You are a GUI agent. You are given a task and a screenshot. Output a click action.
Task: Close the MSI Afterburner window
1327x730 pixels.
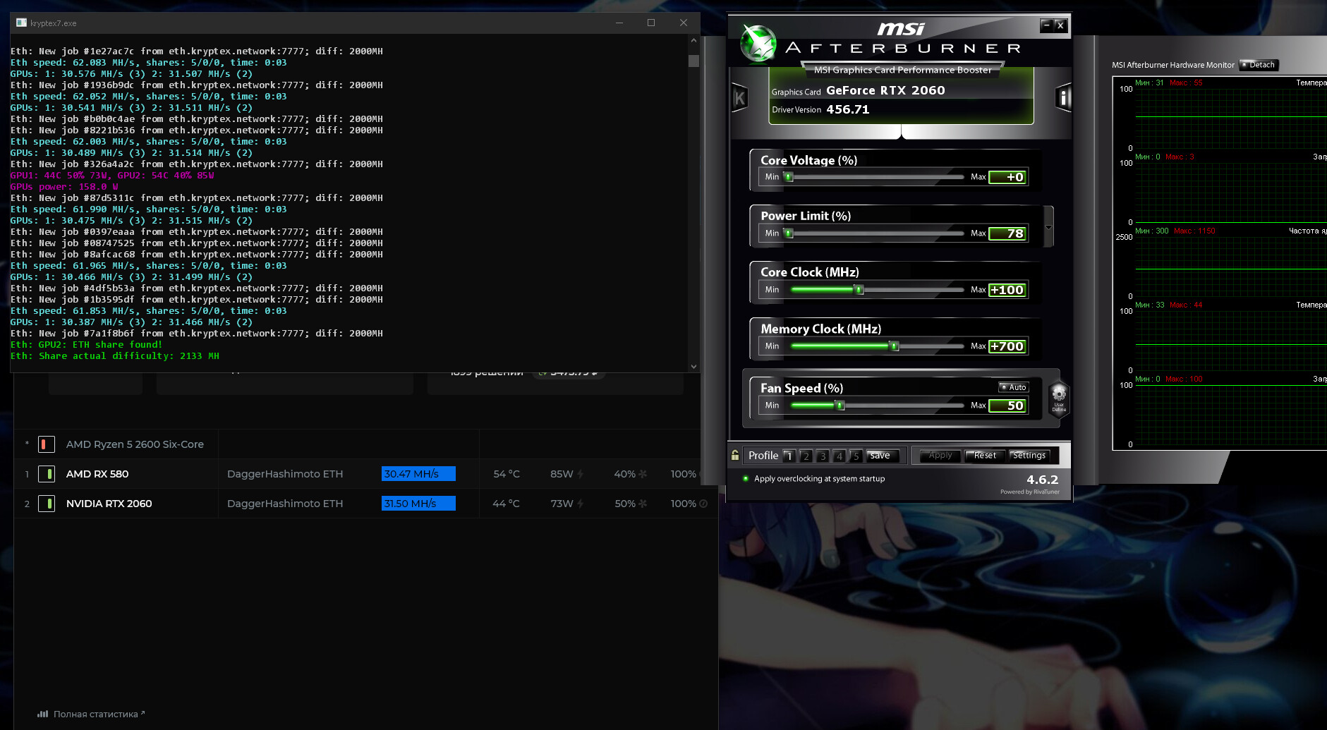(1060, 25)
